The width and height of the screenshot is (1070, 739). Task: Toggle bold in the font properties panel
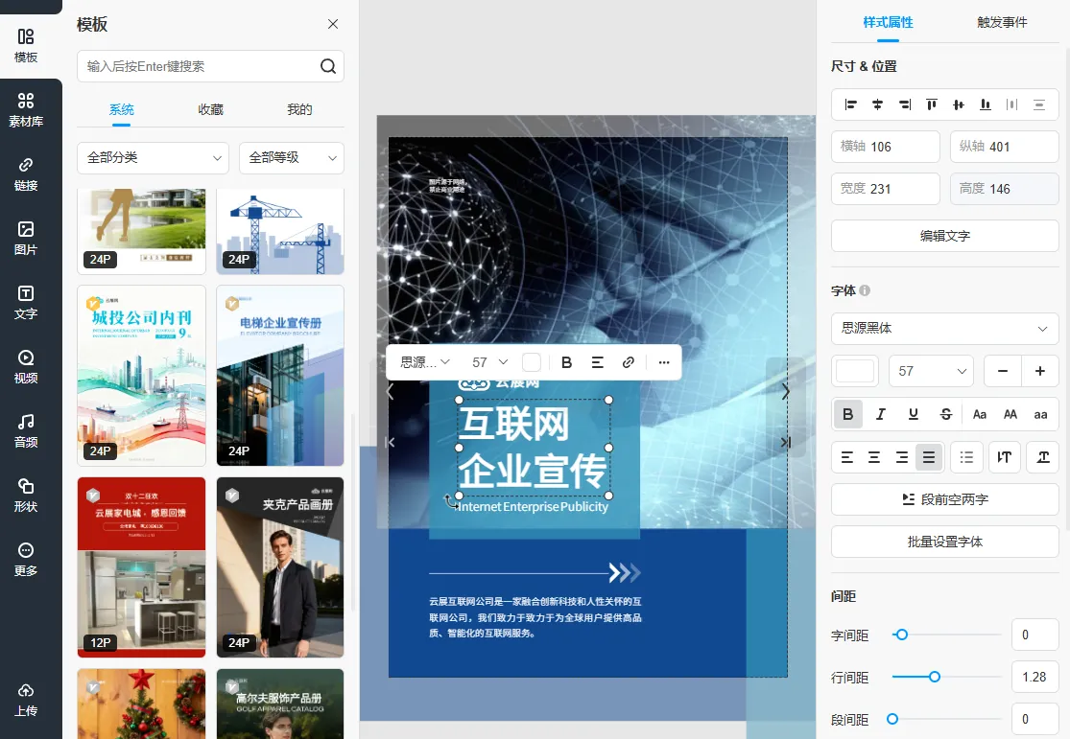847,414
